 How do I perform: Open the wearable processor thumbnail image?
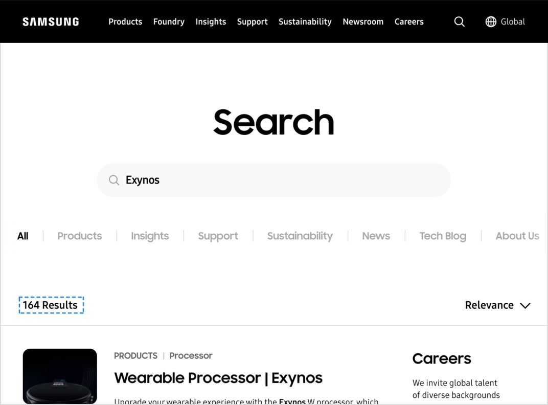[x=60, y=376]
